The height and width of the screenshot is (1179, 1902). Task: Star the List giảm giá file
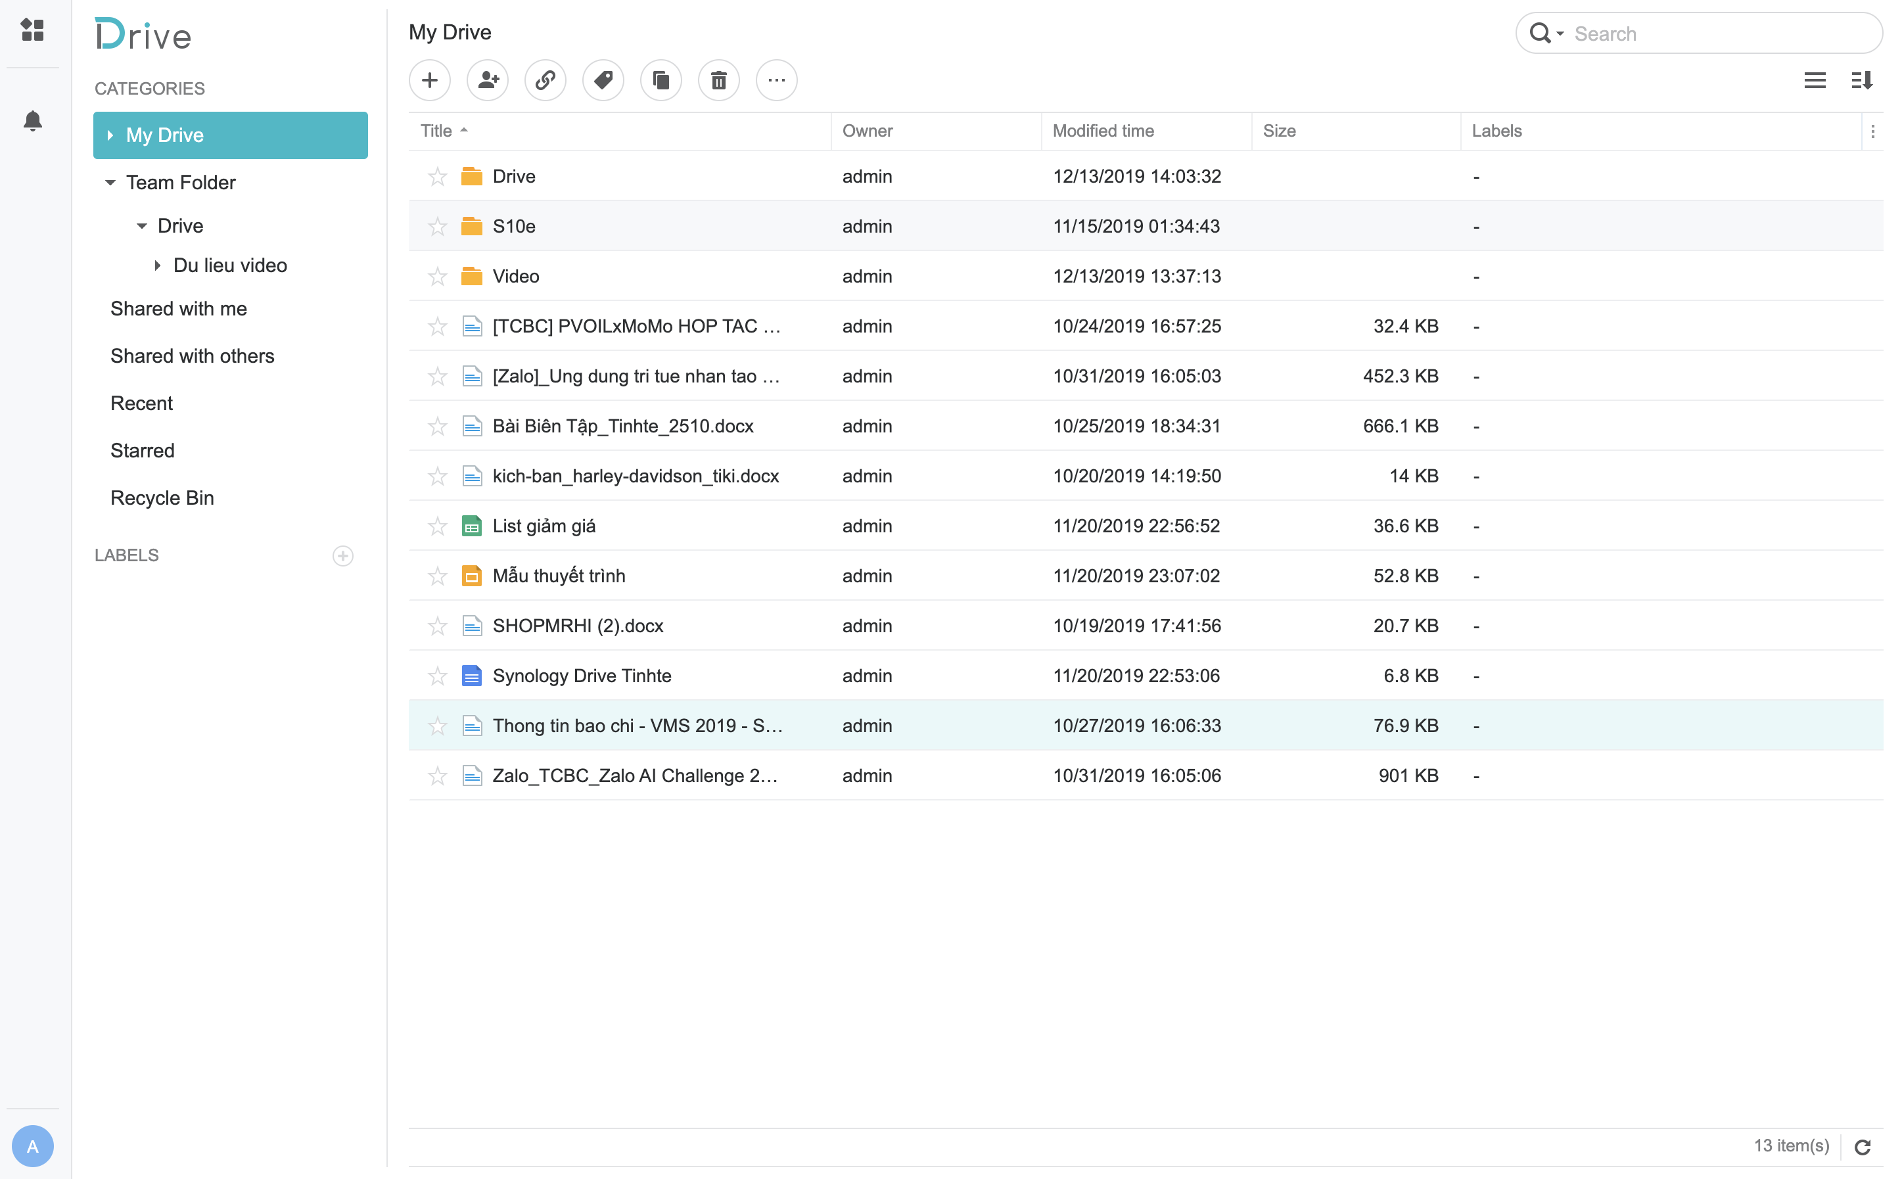point(438,526)
